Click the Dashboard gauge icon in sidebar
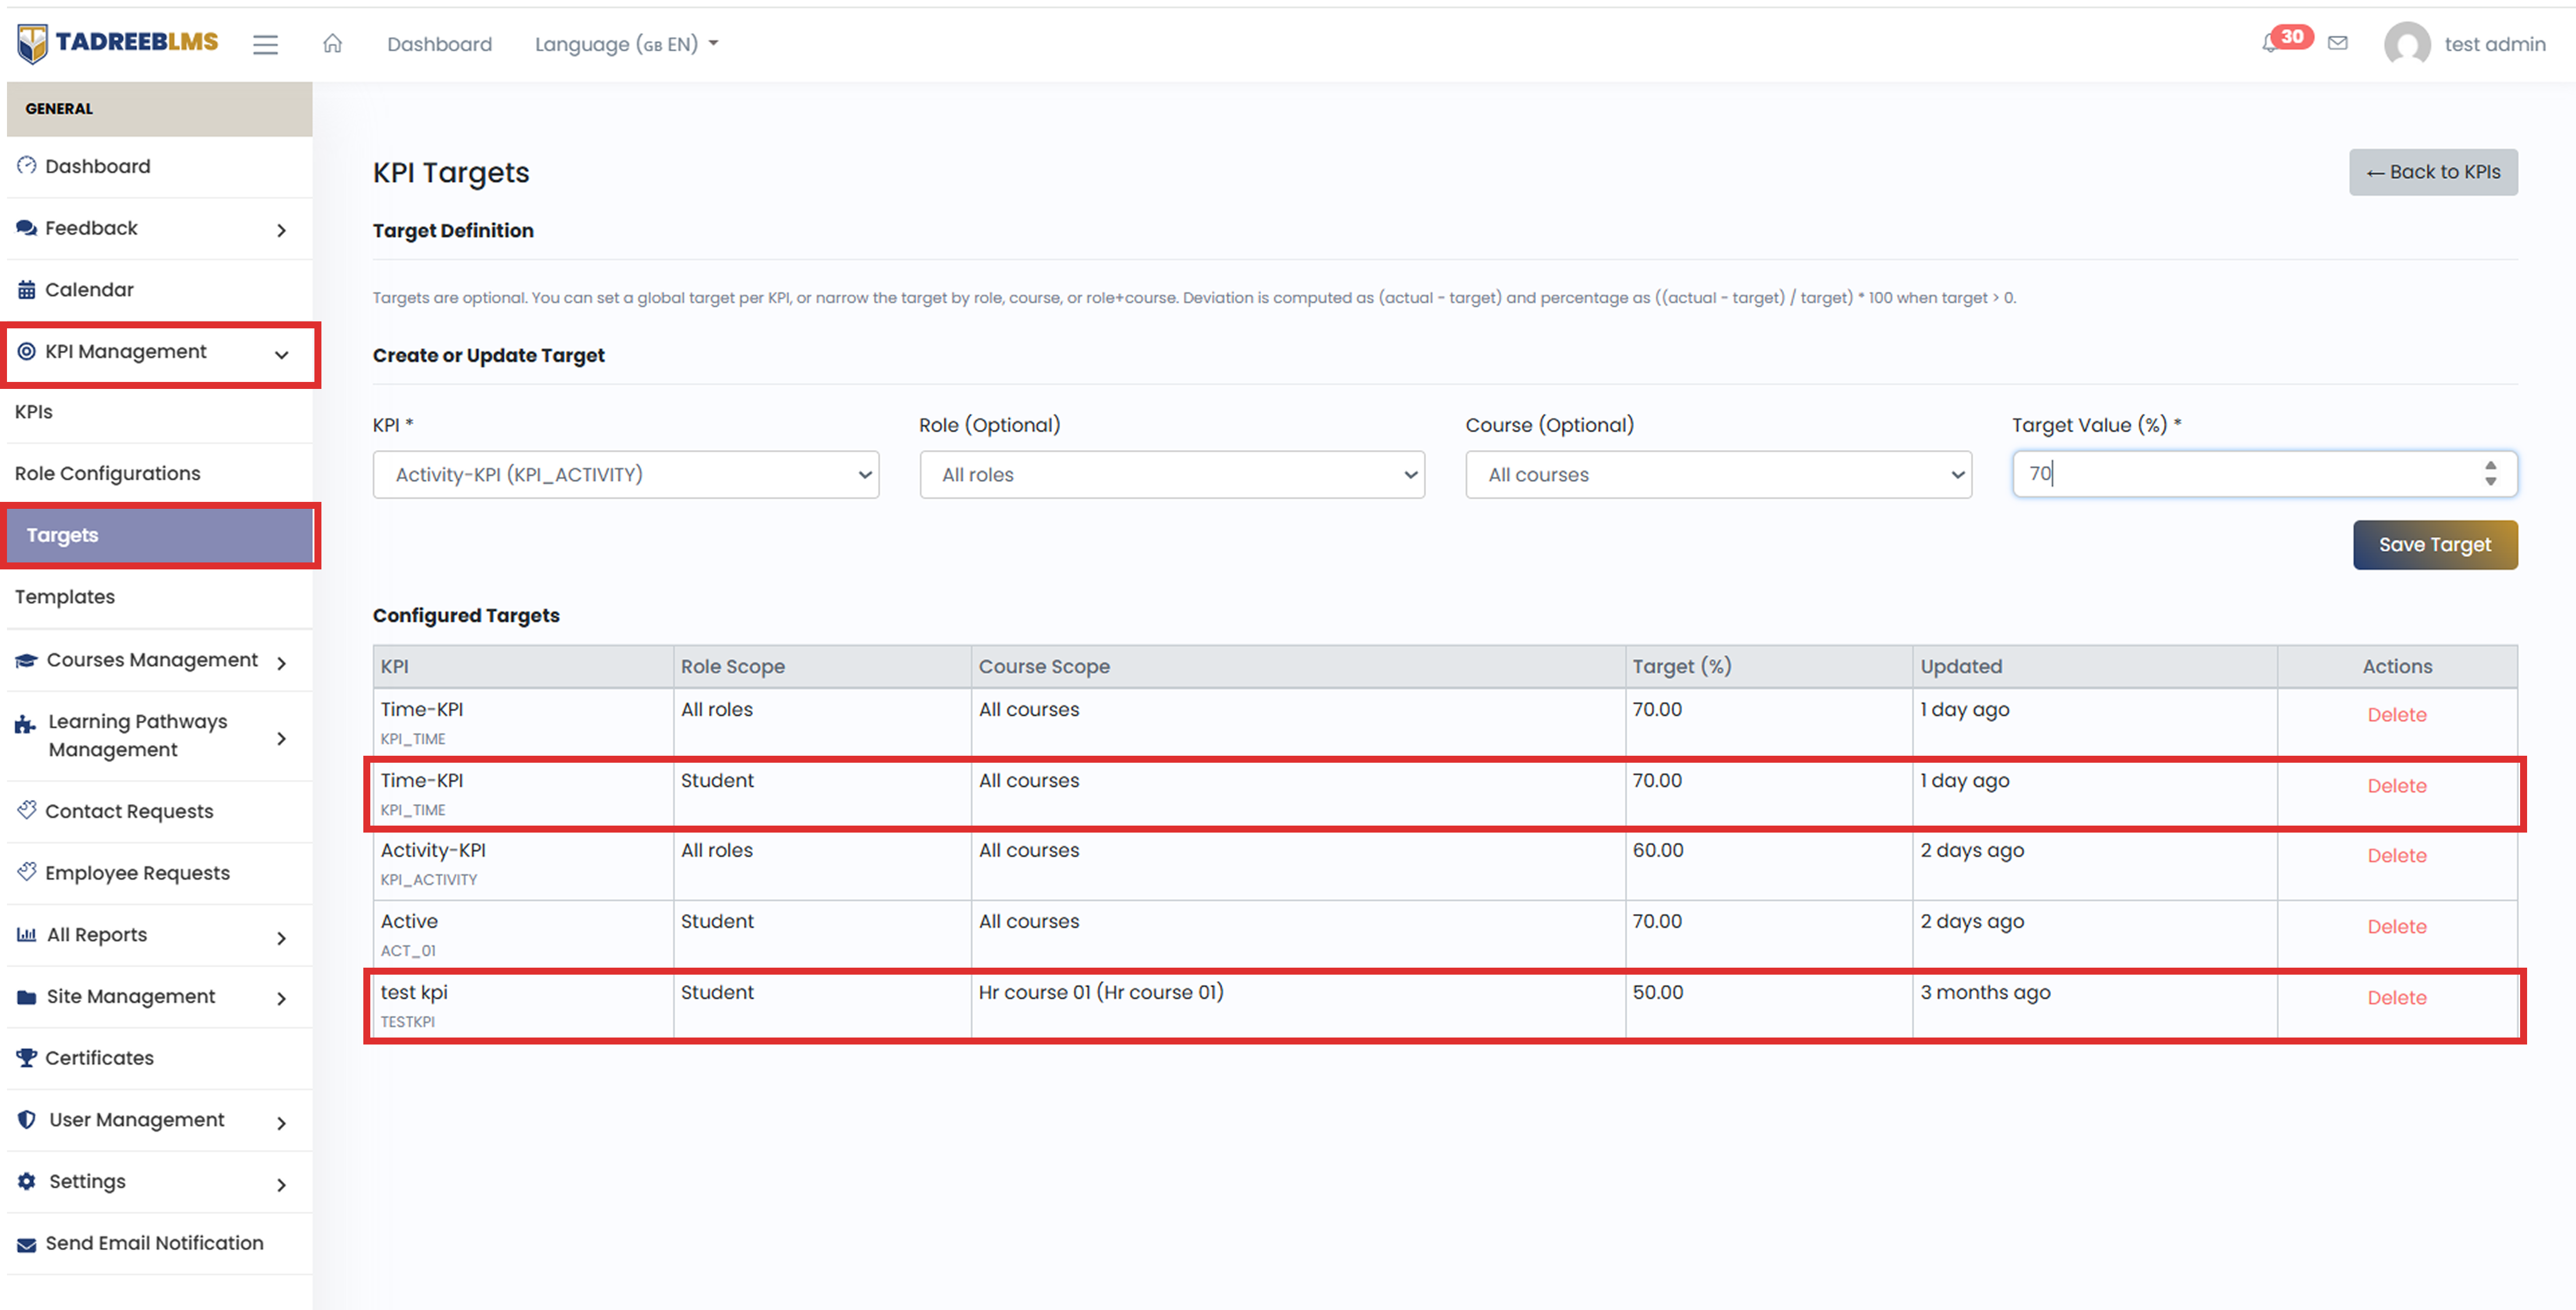The width and height of the screenshot is (2576, 1310). [x=27, y=166]
